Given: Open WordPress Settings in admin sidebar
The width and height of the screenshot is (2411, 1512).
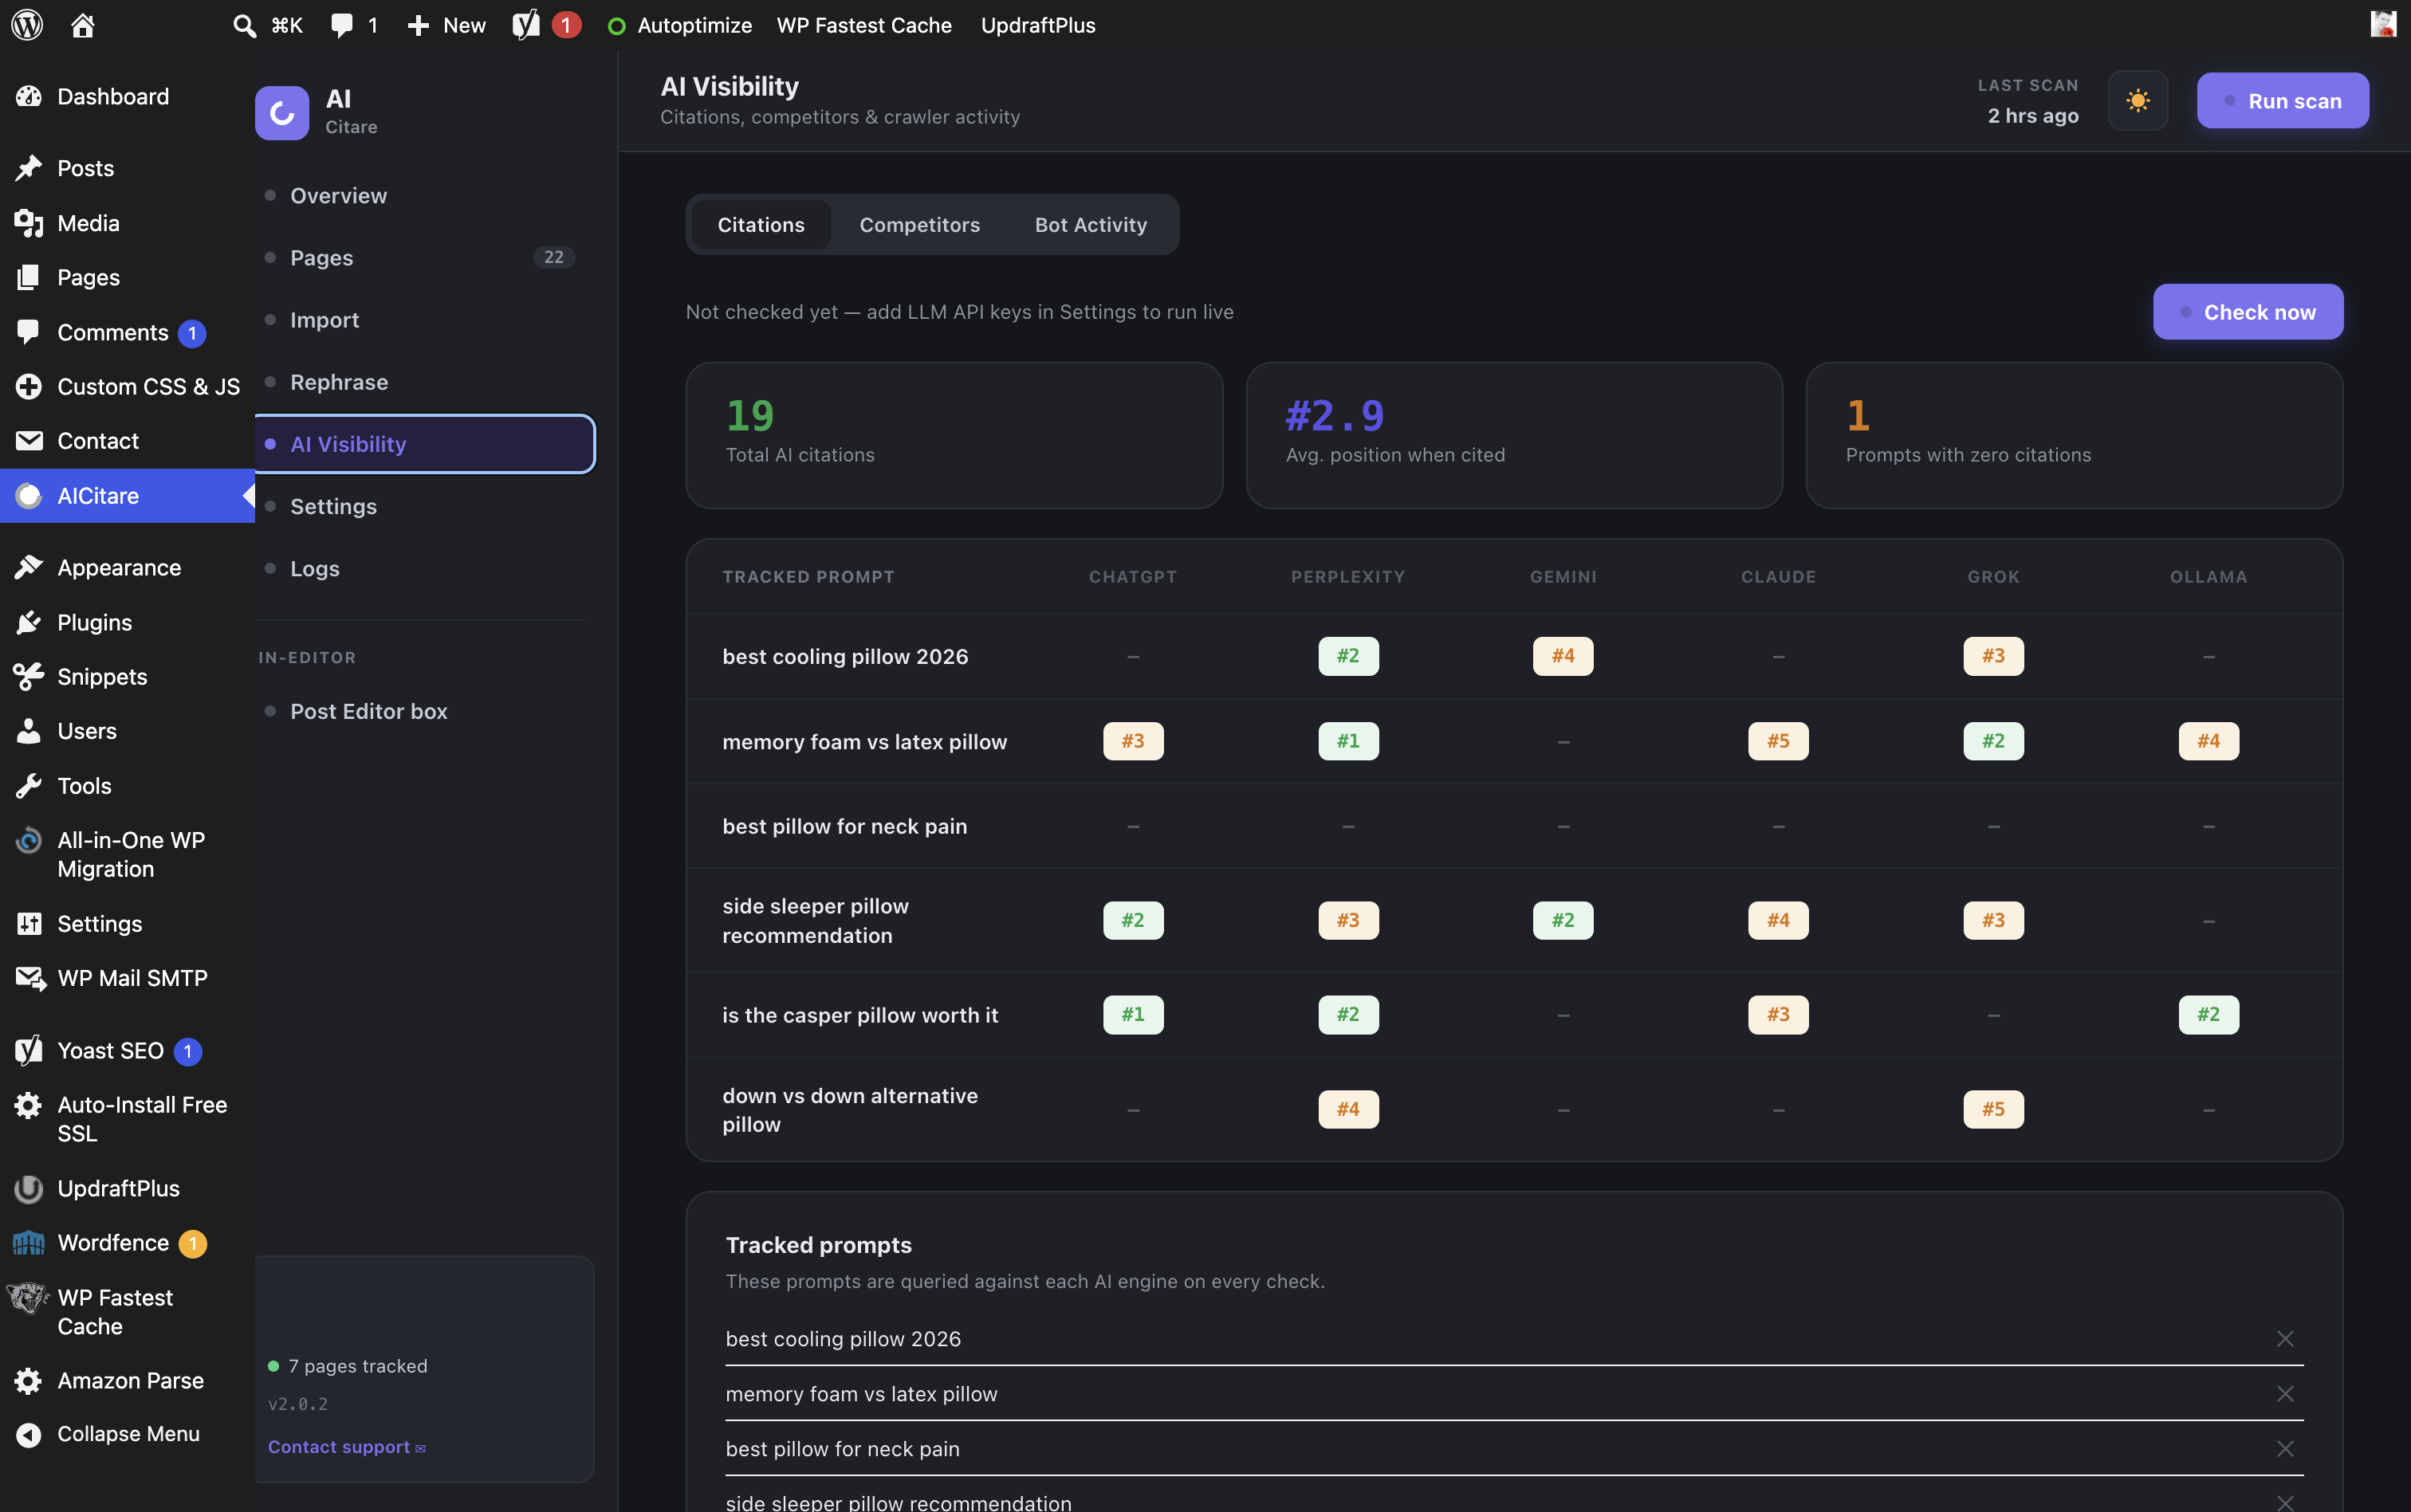Looking at the screenshot, I should tap(99, 924).
